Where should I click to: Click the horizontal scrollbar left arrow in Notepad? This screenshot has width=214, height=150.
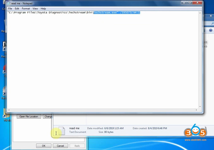(x=9, y=110)
